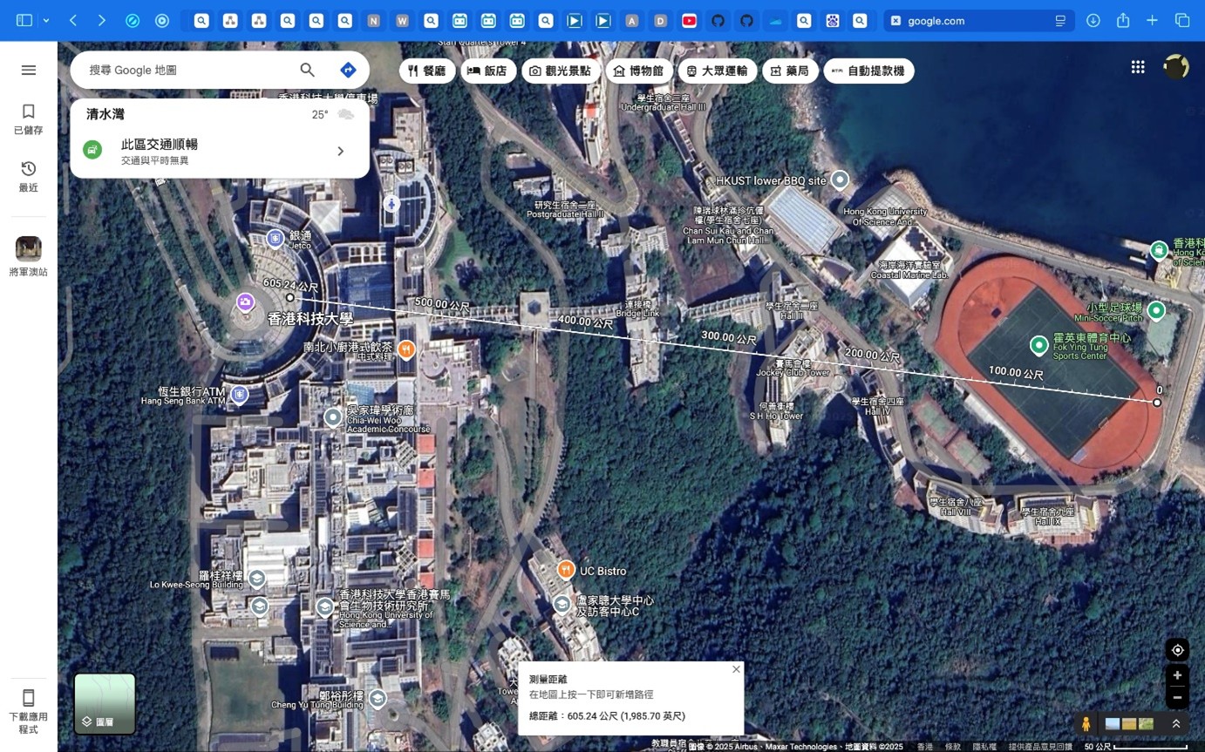This screenshot has height=752, width=1205.
Task: Click the yellow Pegman Street View icon
Action: pyautogui.click(x=1086, y=723)
